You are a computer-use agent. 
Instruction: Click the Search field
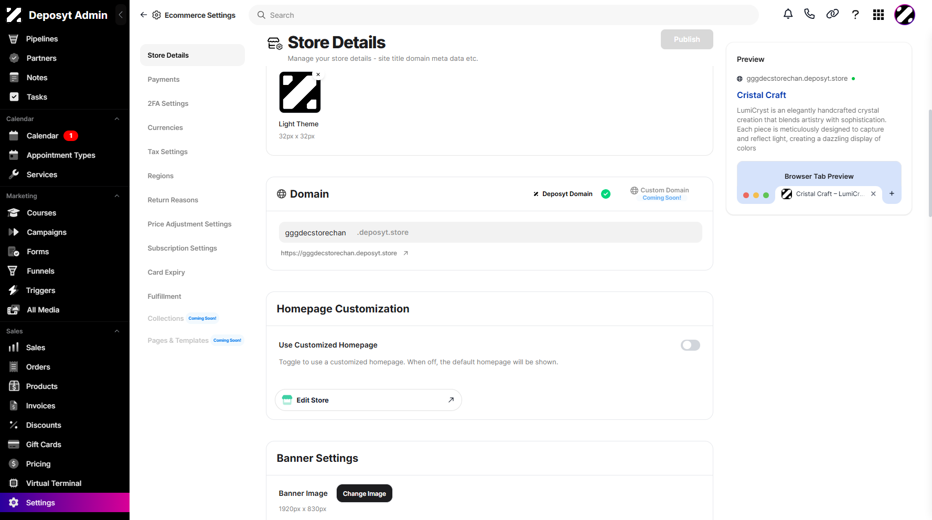(x=504, y=15)
